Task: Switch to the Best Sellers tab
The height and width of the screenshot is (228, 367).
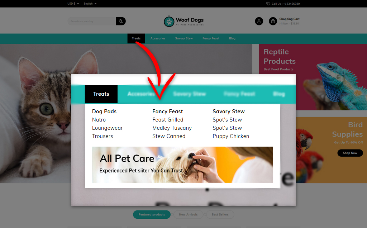Action: [x=220, y=214]
